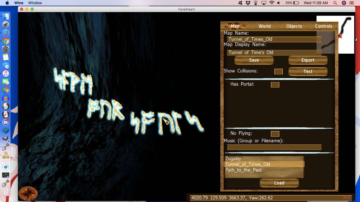360x202 pixels.
Task: Open iTunes from the dock
Action: pos(6,74)
